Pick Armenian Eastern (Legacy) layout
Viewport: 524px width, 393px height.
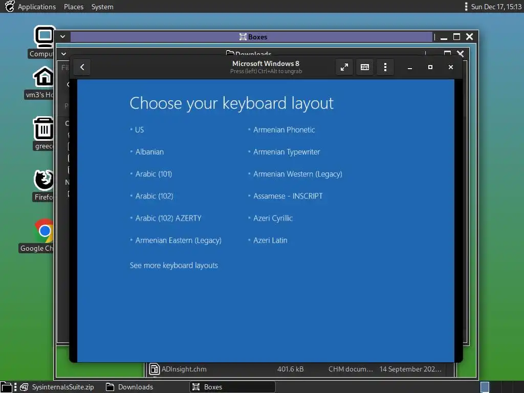179,241
